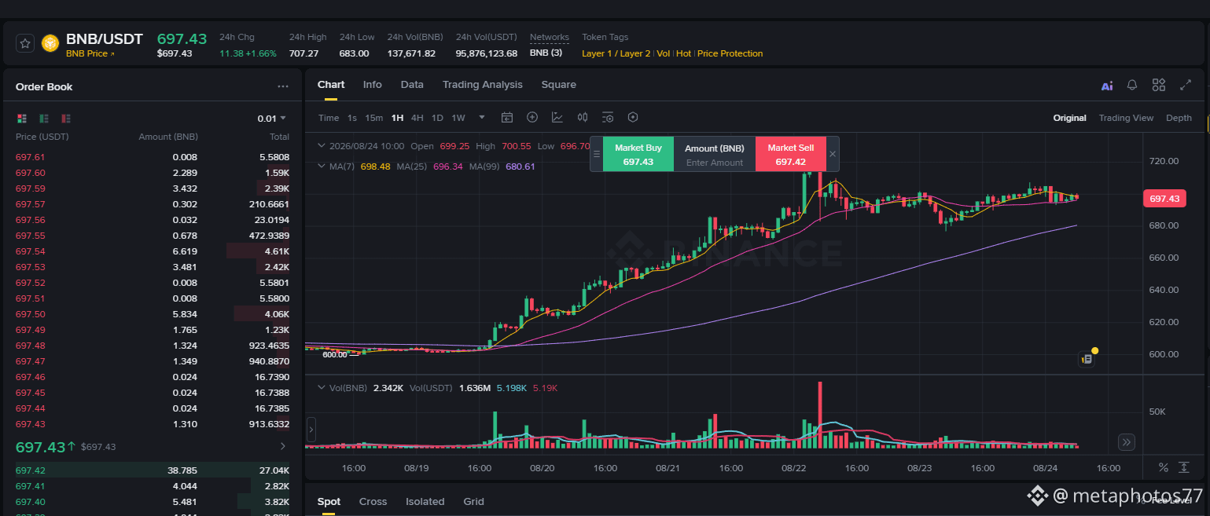
Task: Expand the volume pane side arrow
Action: pos(311,430)
